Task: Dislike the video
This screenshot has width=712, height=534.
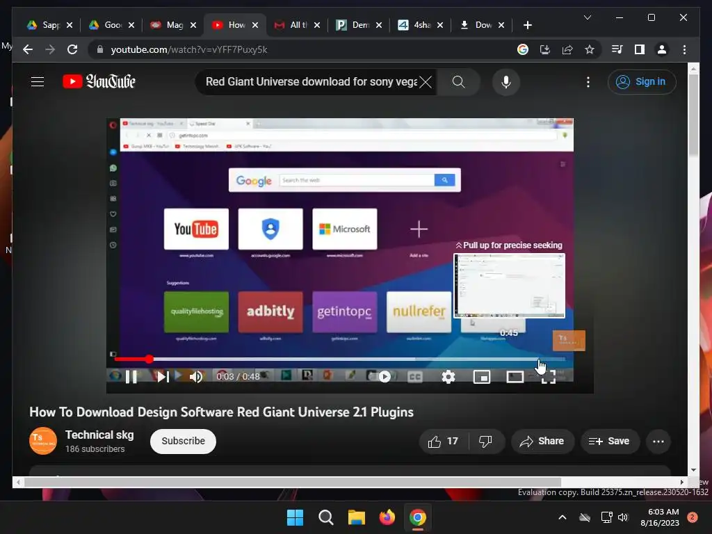Action: pos(486,442)
